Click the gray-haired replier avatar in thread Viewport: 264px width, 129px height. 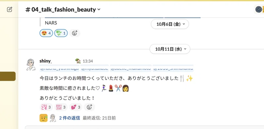(x=53, y=118)
